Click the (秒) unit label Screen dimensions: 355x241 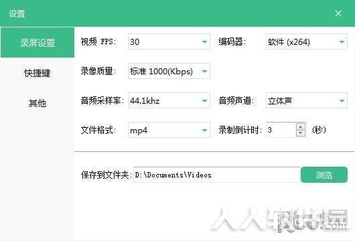tap(319, 130)
